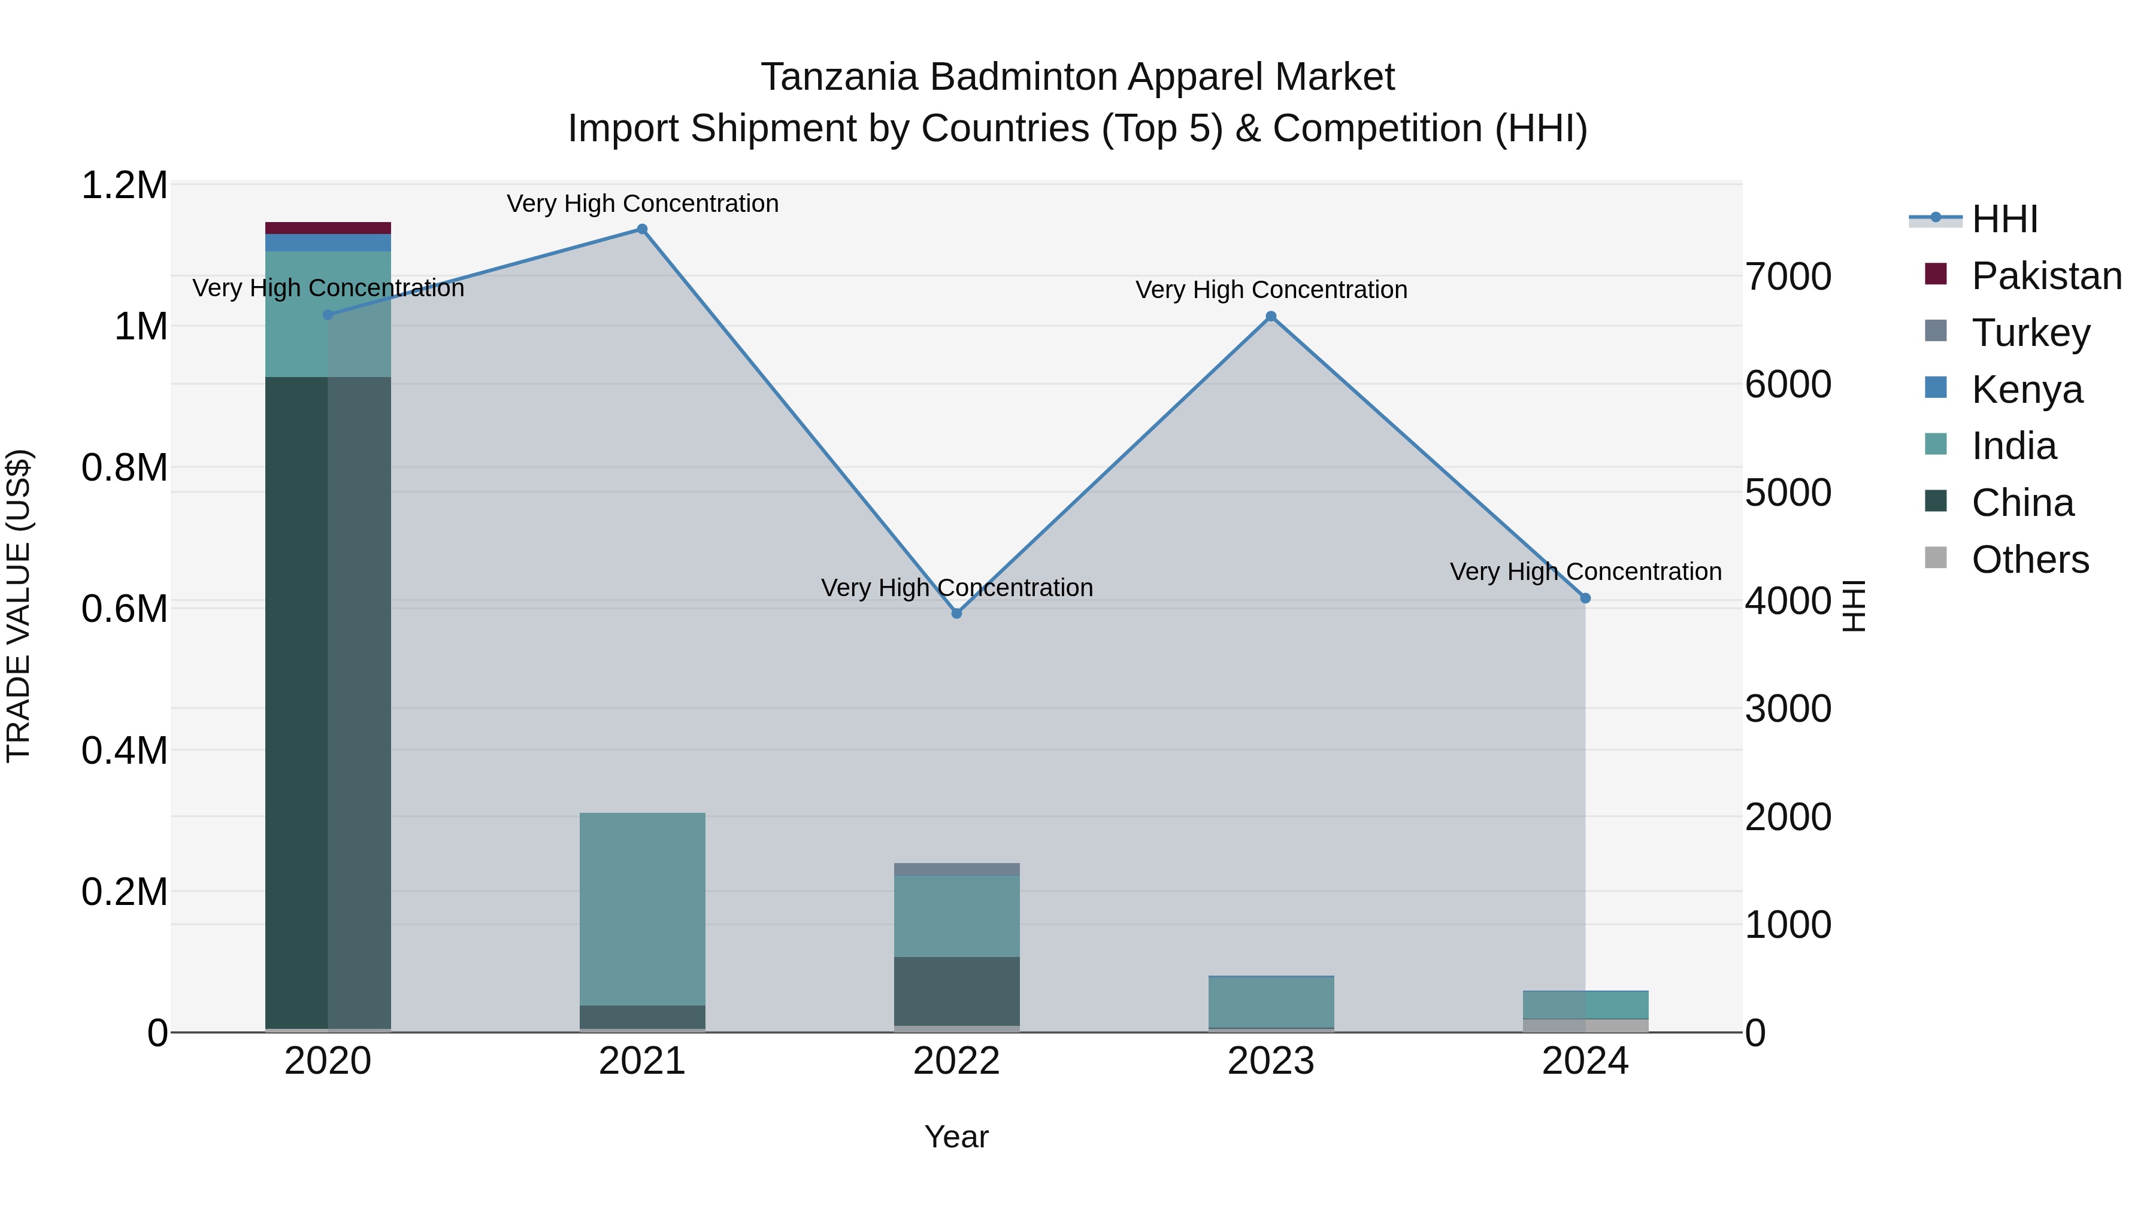
Task: Click the 2020 HHI data point
Action: click(x=328, y=314)
